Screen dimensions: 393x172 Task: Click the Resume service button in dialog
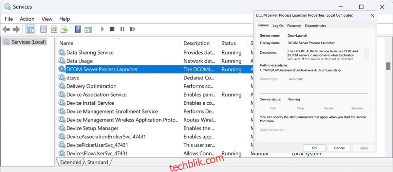click(x=356, y=108)
